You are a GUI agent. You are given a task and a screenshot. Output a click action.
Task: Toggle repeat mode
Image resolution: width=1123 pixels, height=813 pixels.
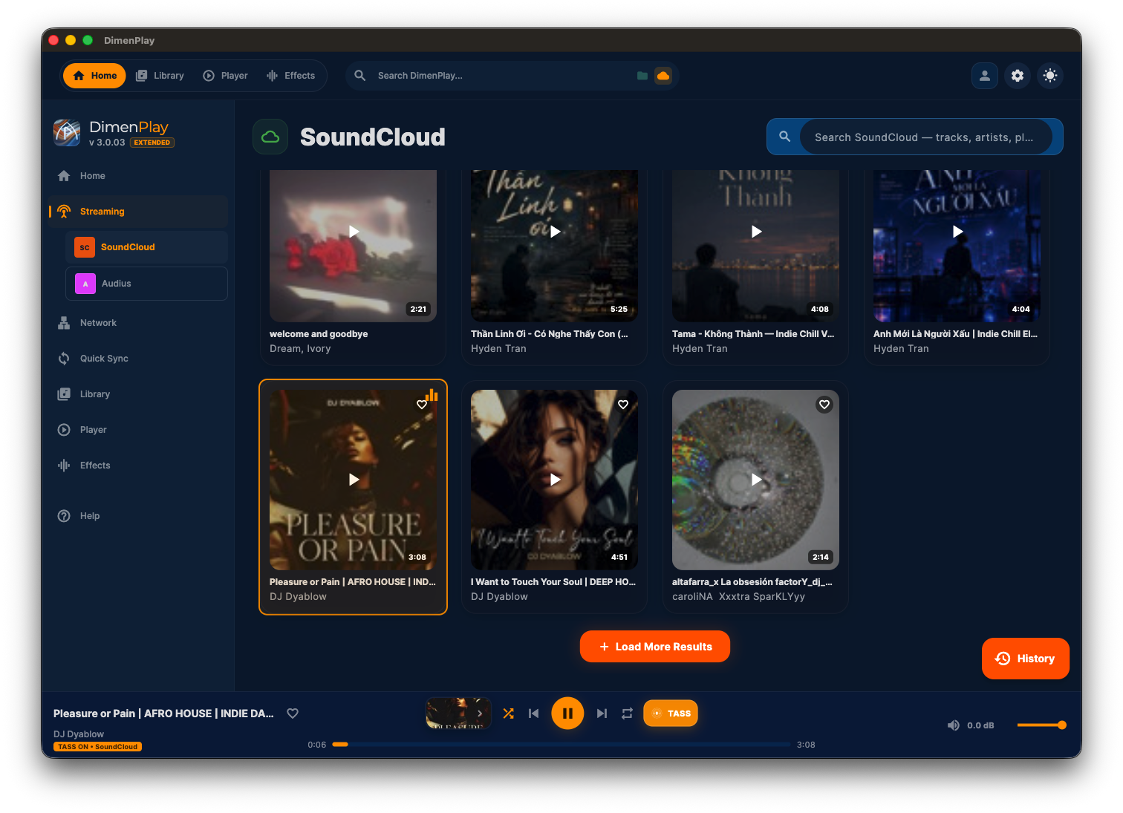click(x=628, y=714)
